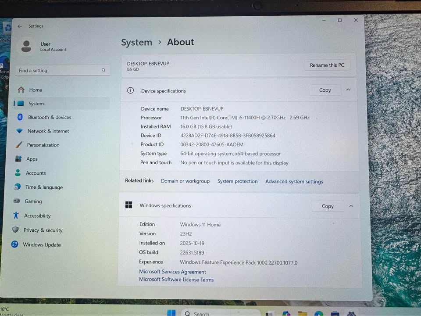Viewport: 421px width, 316px height.
Task: Click the Network wifi icon
Action: point(19,131)
